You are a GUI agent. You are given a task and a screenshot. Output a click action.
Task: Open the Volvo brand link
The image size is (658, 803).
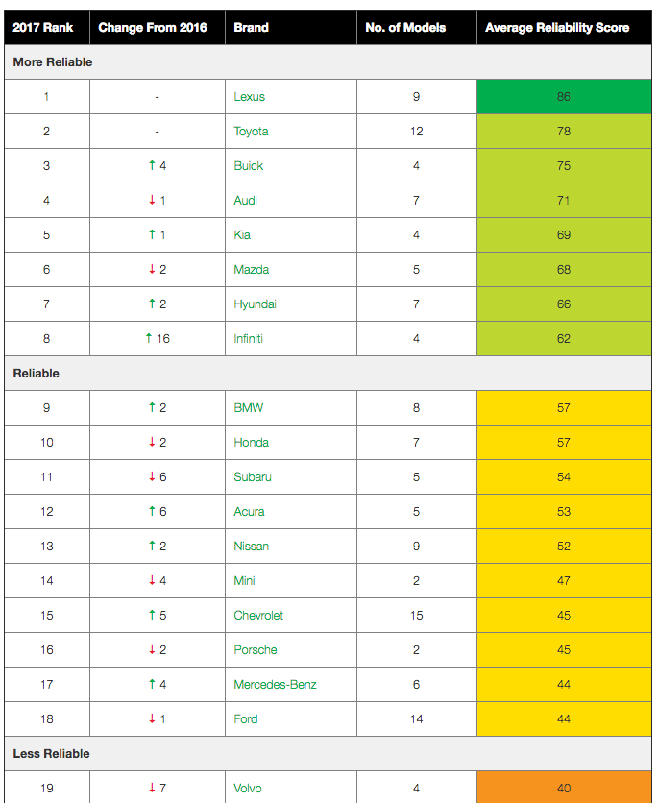[248, 789]
